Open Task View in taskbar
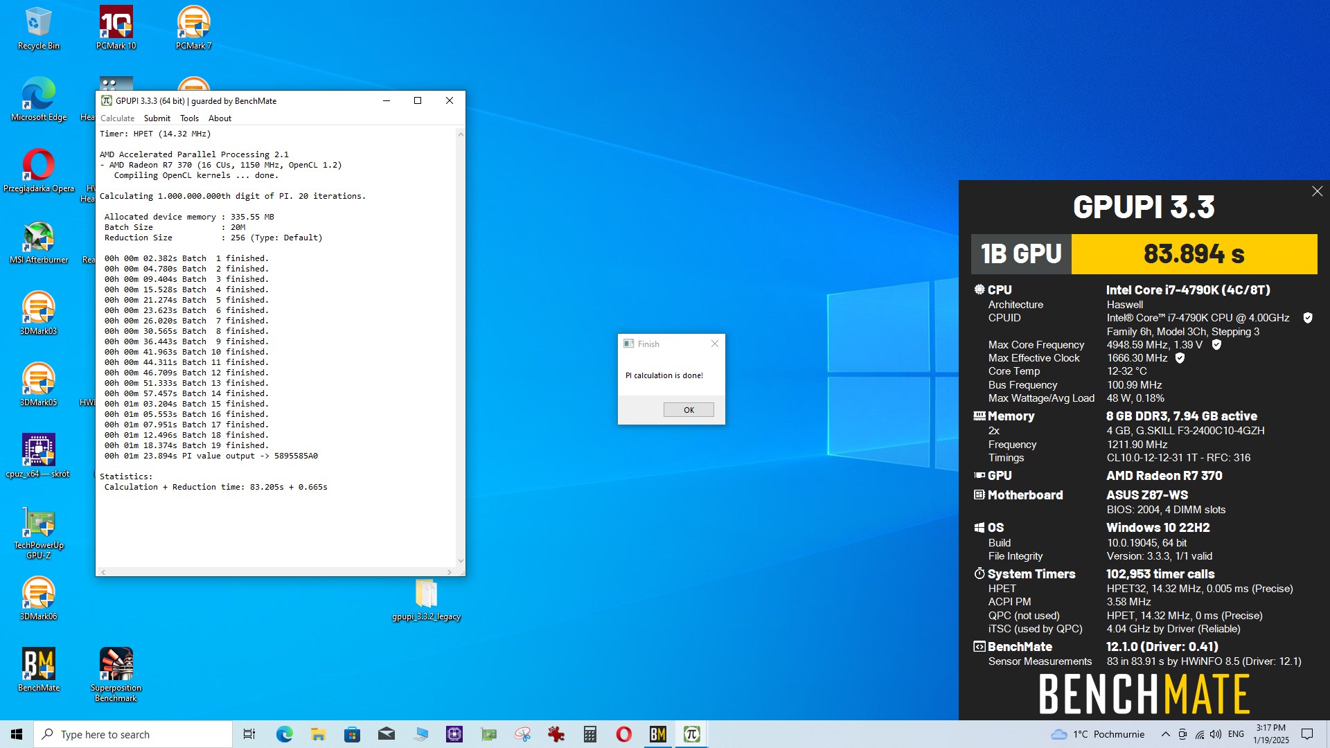1330x748 pixels. [249, 734]
